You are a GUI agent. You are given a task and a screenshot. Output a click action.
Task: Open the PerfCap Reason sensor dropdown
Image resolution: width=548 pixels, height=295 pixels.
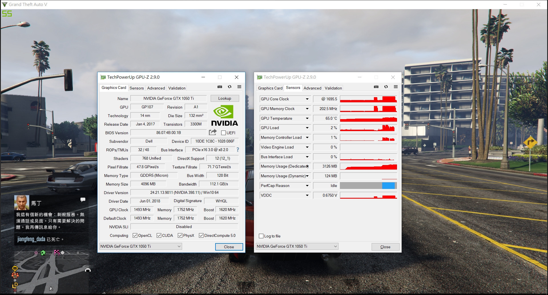[x=307, y=186]
